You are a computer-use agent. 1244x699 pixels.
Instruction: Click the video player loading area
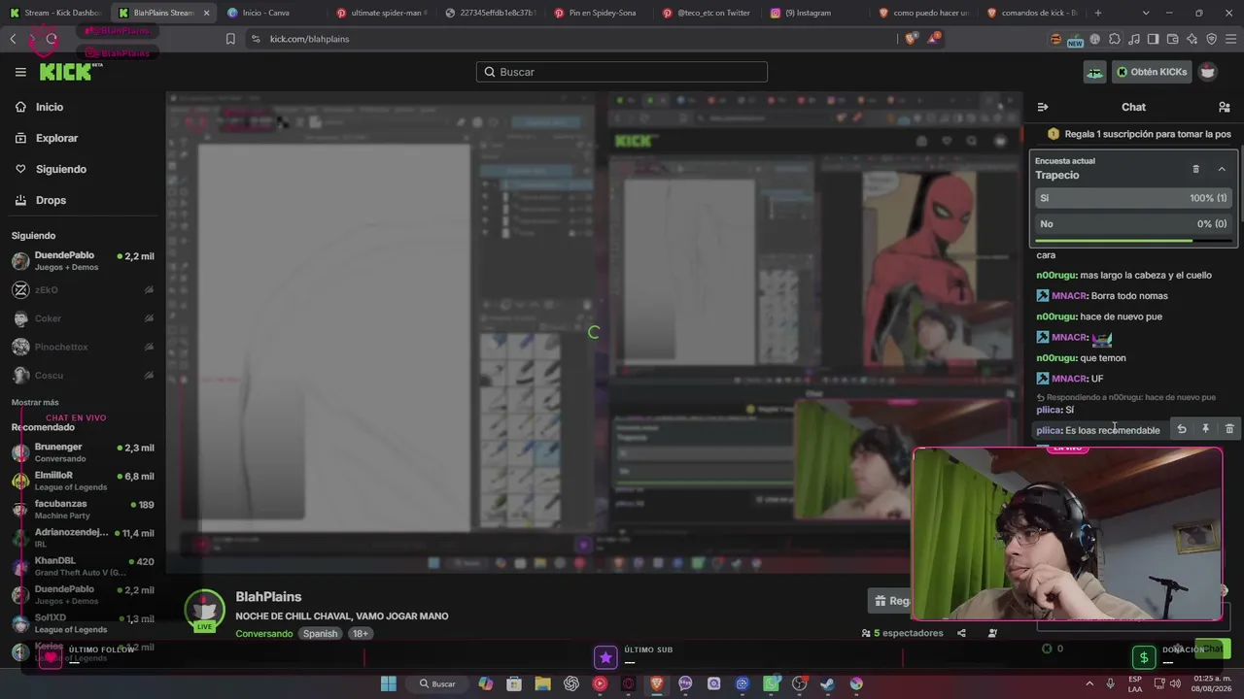click(594, 332)
